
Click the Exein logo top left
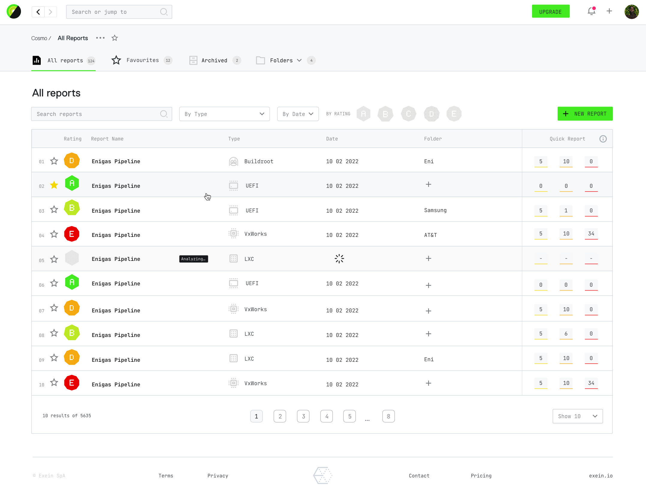pos(14,12)
